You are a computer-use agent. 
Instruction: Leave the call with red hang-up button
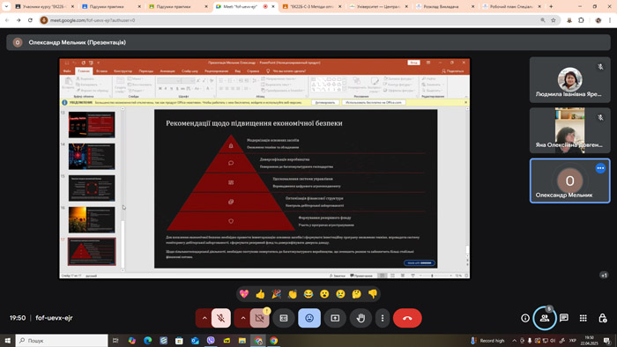click(407, 318)
